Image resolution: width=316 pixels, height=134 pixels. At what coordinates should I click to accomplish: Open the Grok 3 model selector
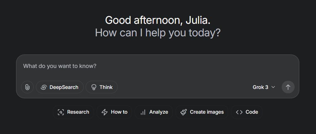point(264,87)
